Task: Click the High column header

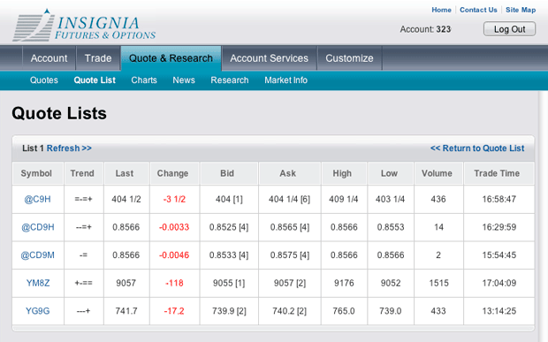Action: 344,173
